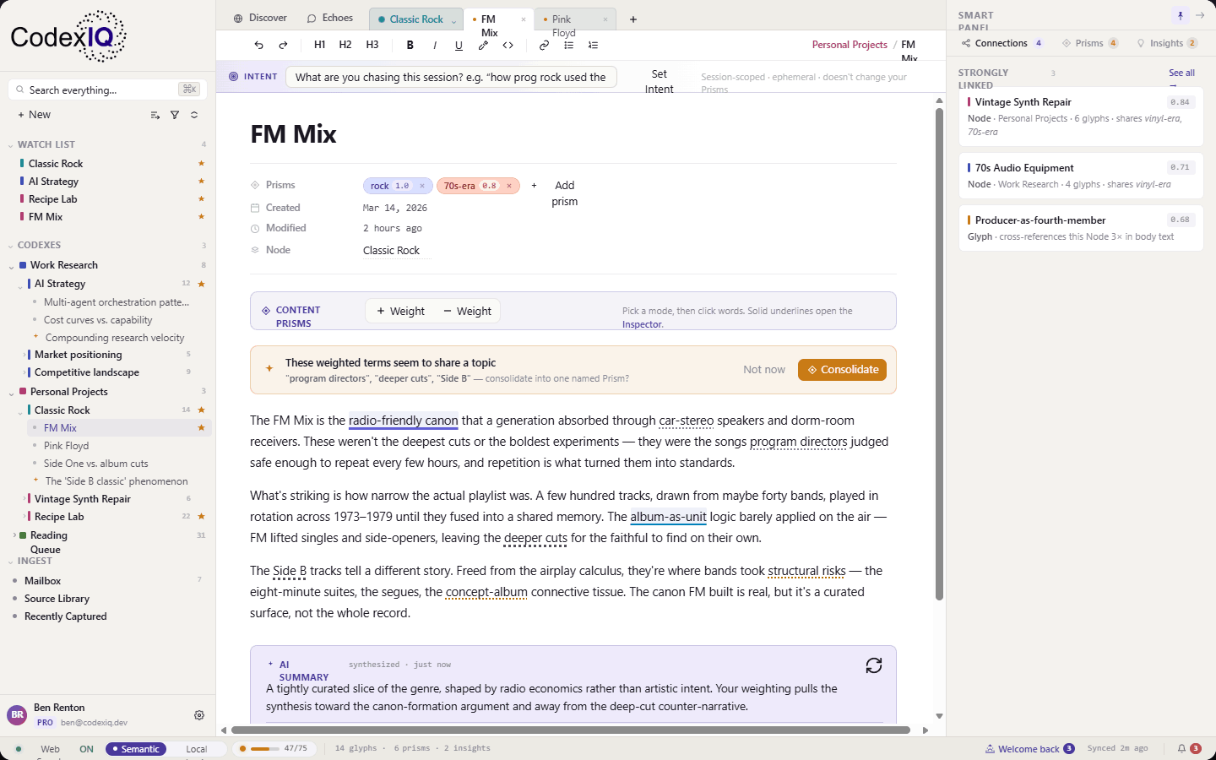
Task: Close the FM Mix tab
Action: 524,19
